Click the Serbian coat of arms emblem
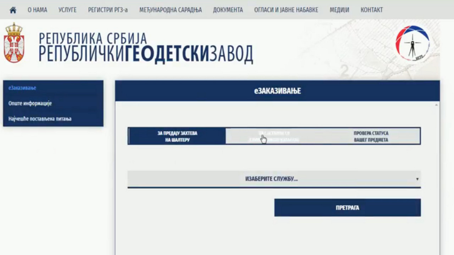This screenshot has height=255, width=454. coord(14,42)
